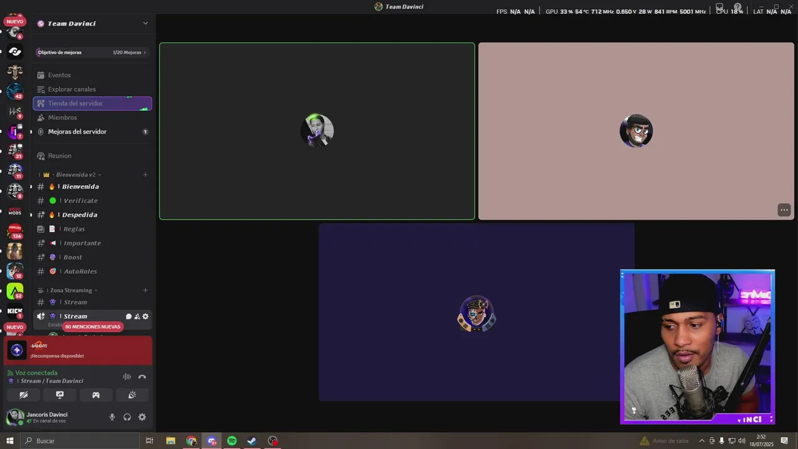Open the Miembros list

tap(92, 117)
